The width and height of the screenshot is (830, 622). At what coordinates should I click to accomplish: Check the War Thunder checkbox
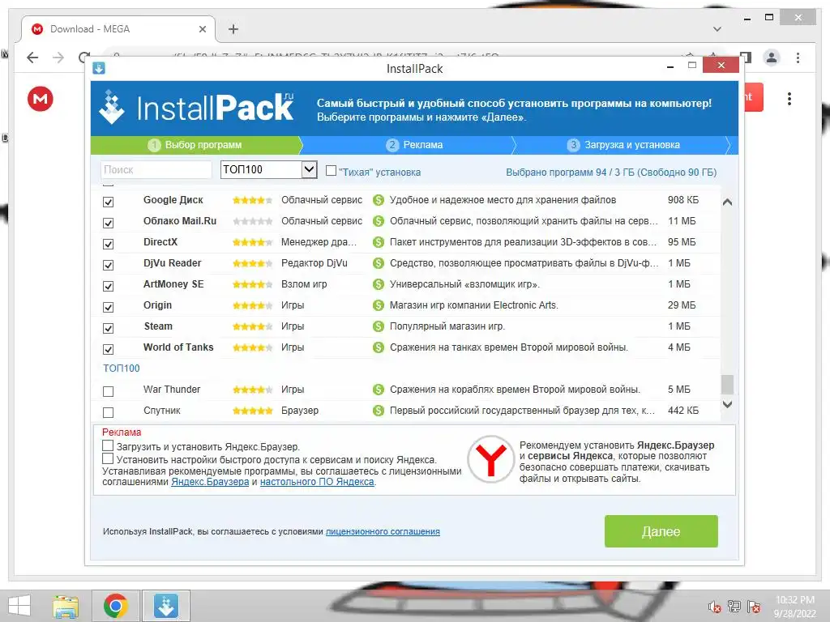coord(108,391)
